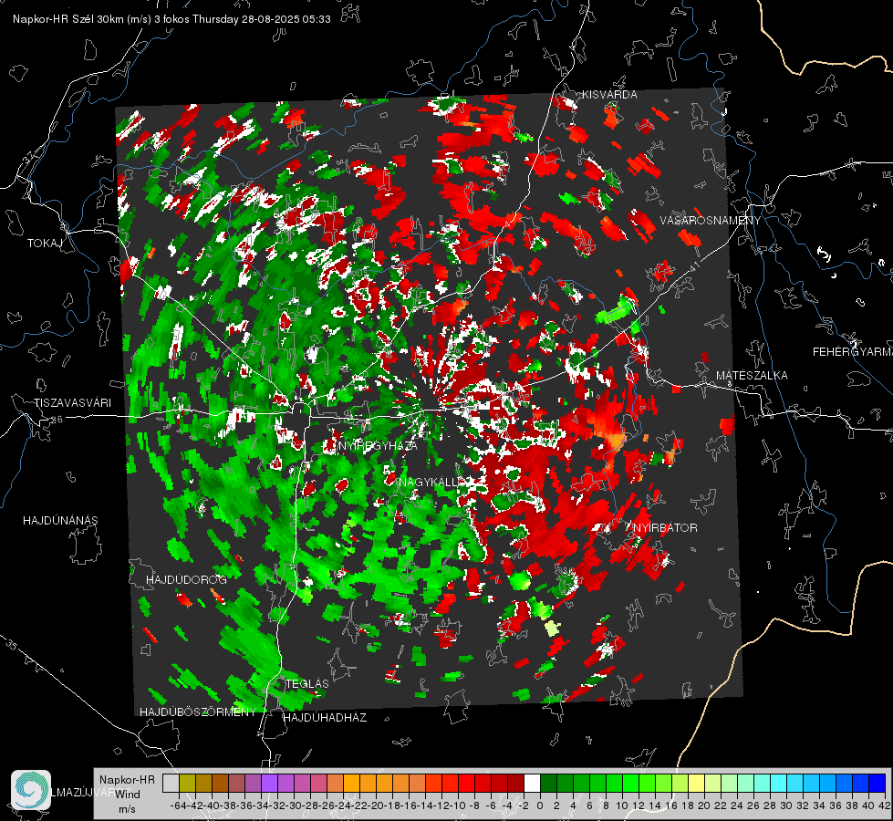893x821 pixels.
Task: Click the legend value -64
Action: 178,805
